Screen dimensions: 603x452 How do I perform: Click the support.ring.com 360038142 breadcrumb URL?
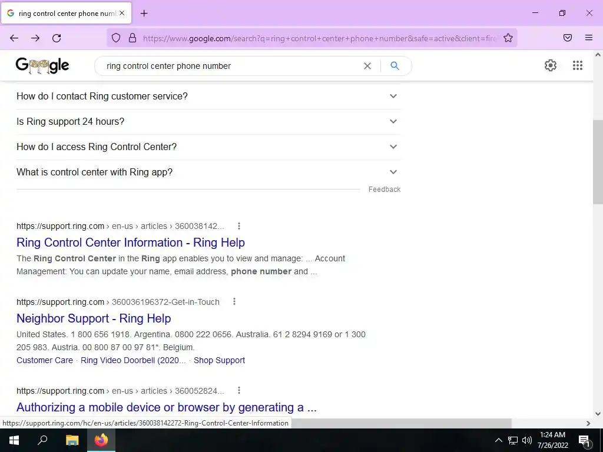(120, 226)
